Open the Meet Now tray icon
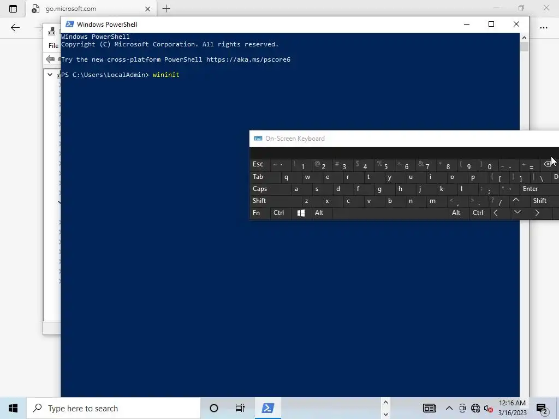559x419 pixels. 462,408
